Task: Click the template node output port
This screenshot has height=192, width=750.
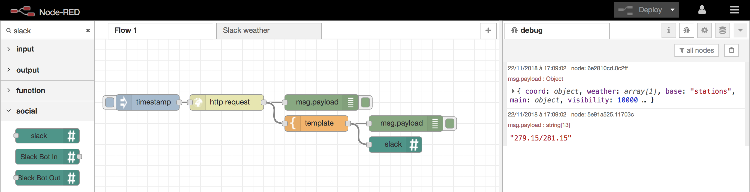Action: [348, 123]
